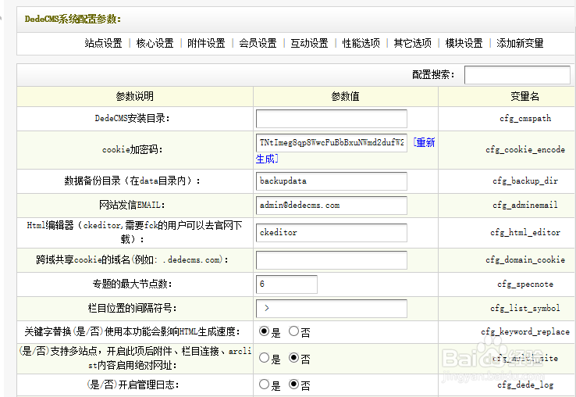The width and height of the screenshot is (576, 397).
Task: Select 否 for 开启管理日志
Action: pyautogui.click(x=293, y=384)
